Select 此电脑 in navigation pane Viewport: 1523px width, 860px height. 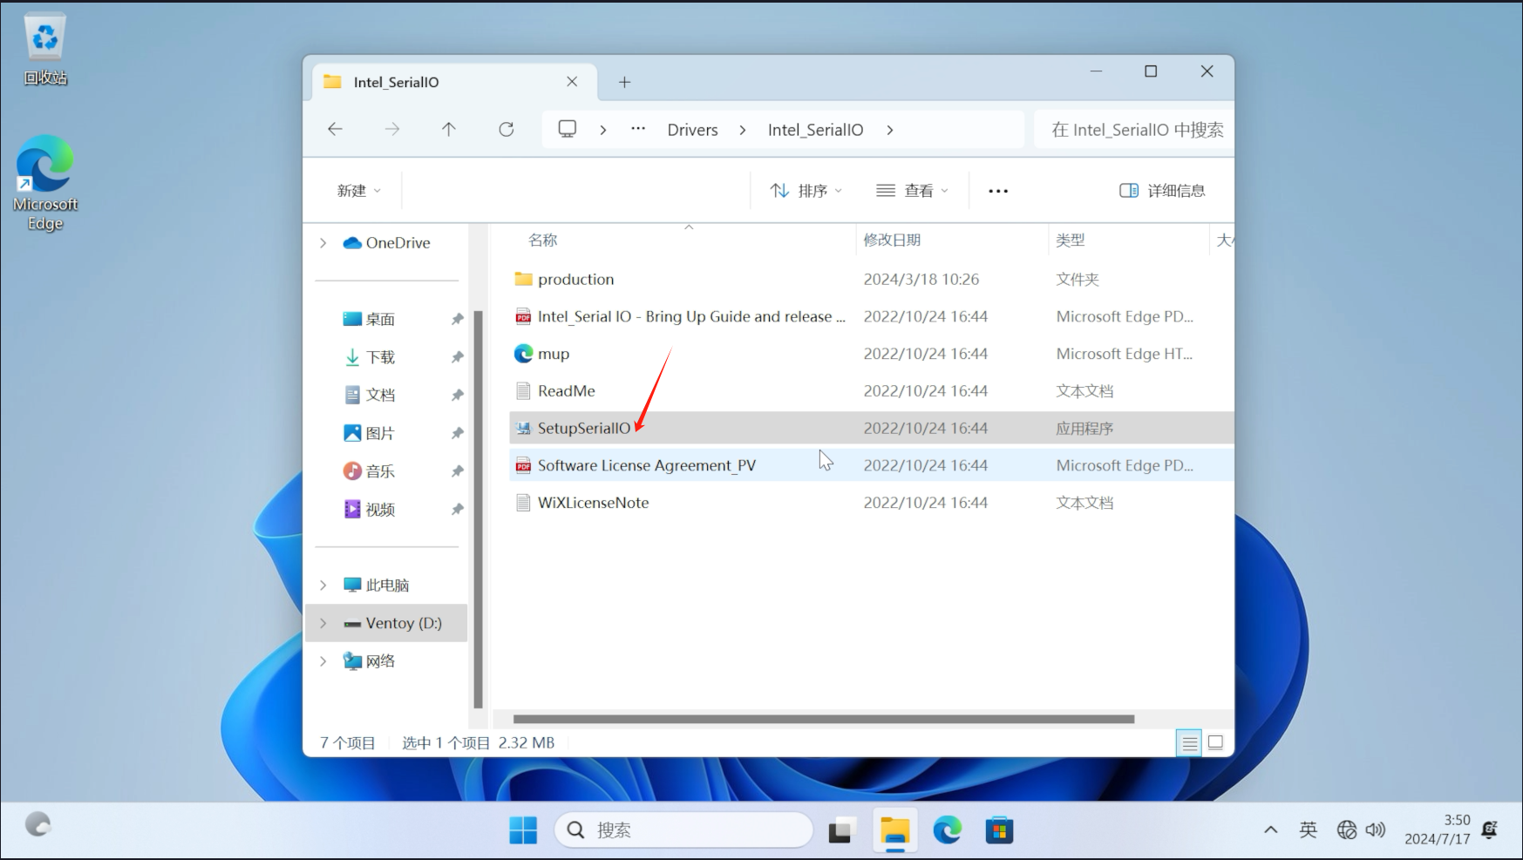(x=377, y=586)
